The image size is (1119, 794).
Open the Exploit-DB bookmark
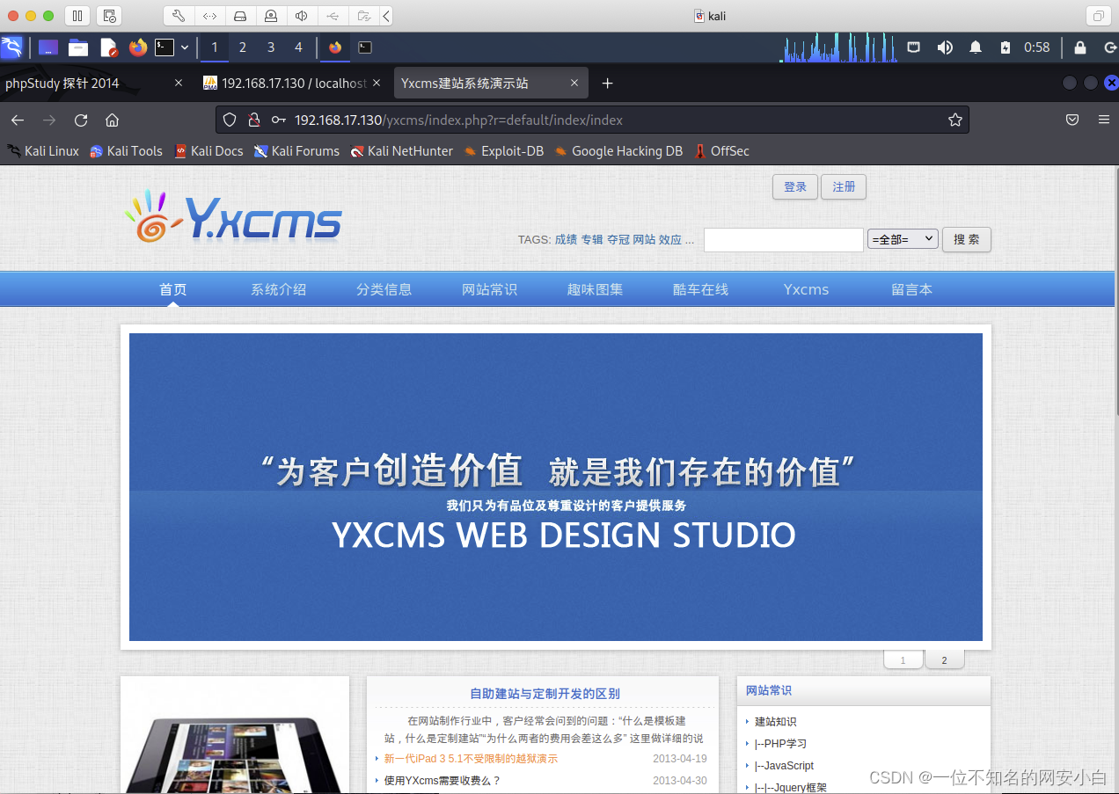(504, 151)
